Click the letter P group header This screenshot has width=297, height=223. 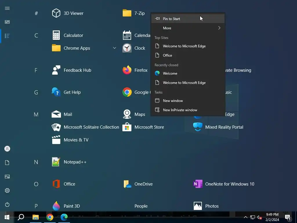[x=36, y=206]
